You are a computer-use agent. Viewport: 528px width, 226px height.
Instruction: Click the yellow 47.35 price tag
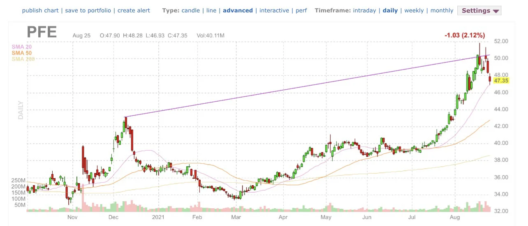point(500,81)
